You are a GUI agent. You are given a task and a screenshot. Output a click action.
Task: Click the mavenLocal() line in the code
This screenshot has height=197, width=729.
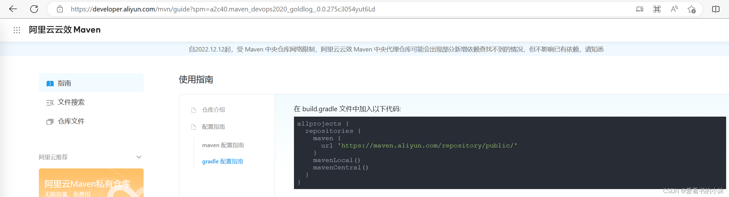click(336, 160)
